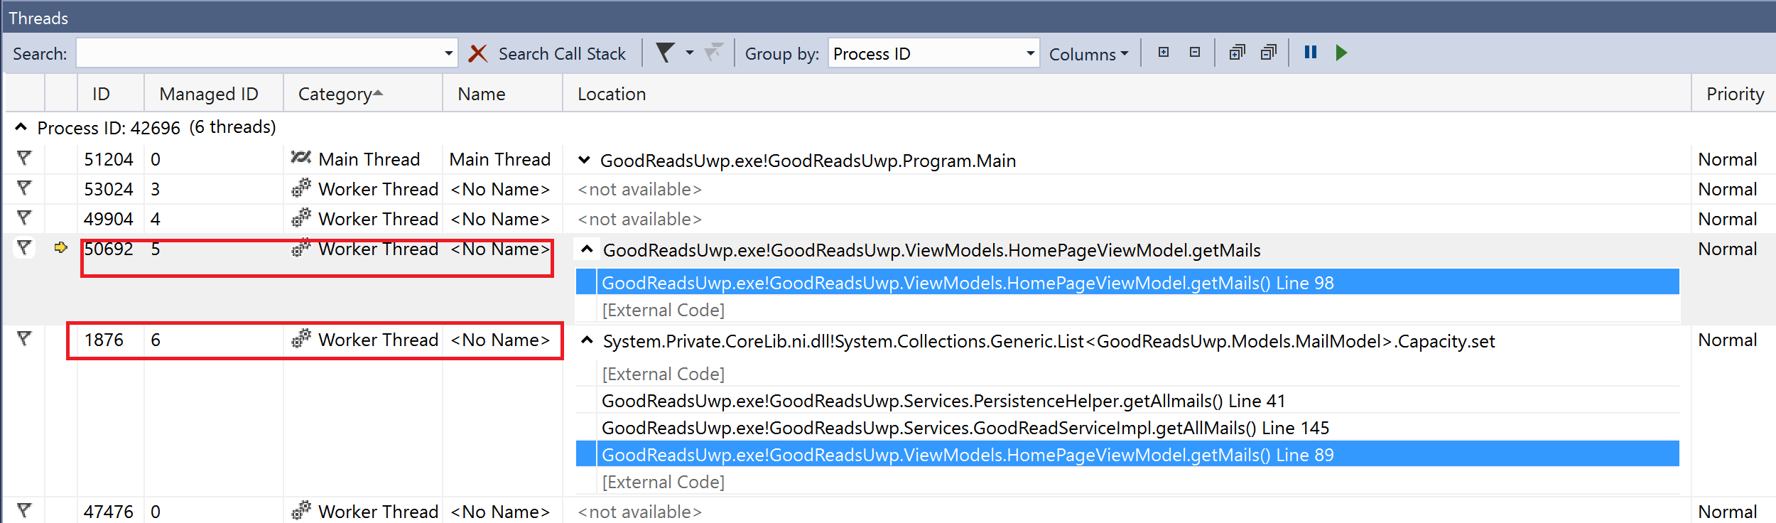
Task: Click the Search Call Stack button
Action: click(562, 54)
